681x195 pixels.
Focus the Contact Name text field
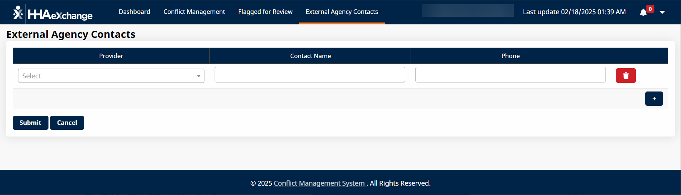pyautogui.click(x=310, y=75)
